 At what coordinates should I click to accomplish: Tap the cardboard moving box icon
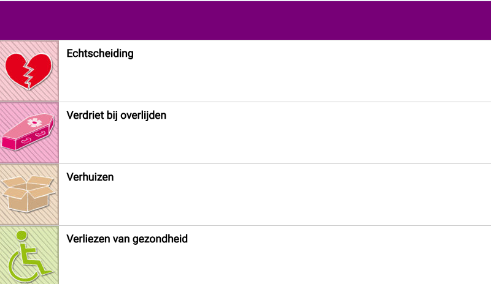tap(29, 194)
